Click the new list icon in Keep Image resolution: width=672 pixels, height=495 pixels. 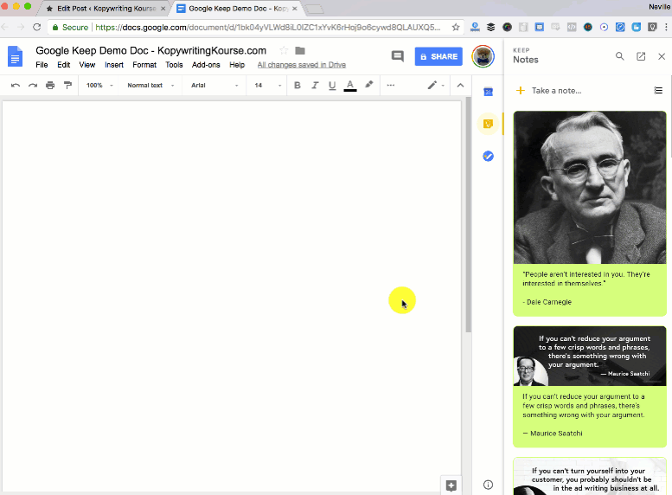658,90
